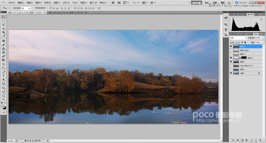Select the Path Selection tool

pos(4,79)
